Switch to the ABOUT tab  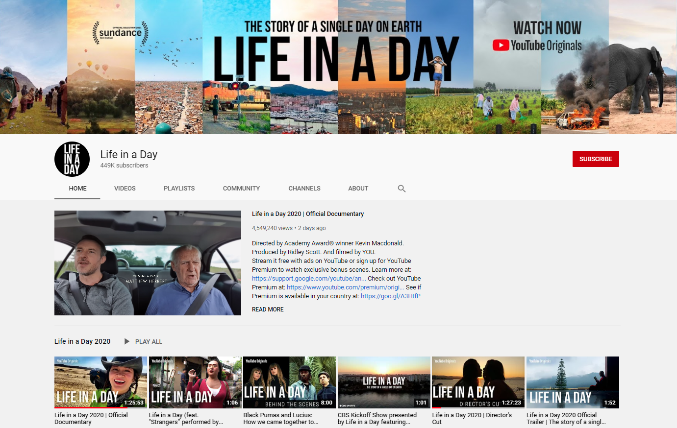point(358,189)
